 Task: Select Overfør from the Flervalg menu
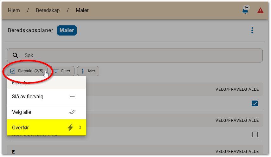pyautogui.click(x=21, y=128)
